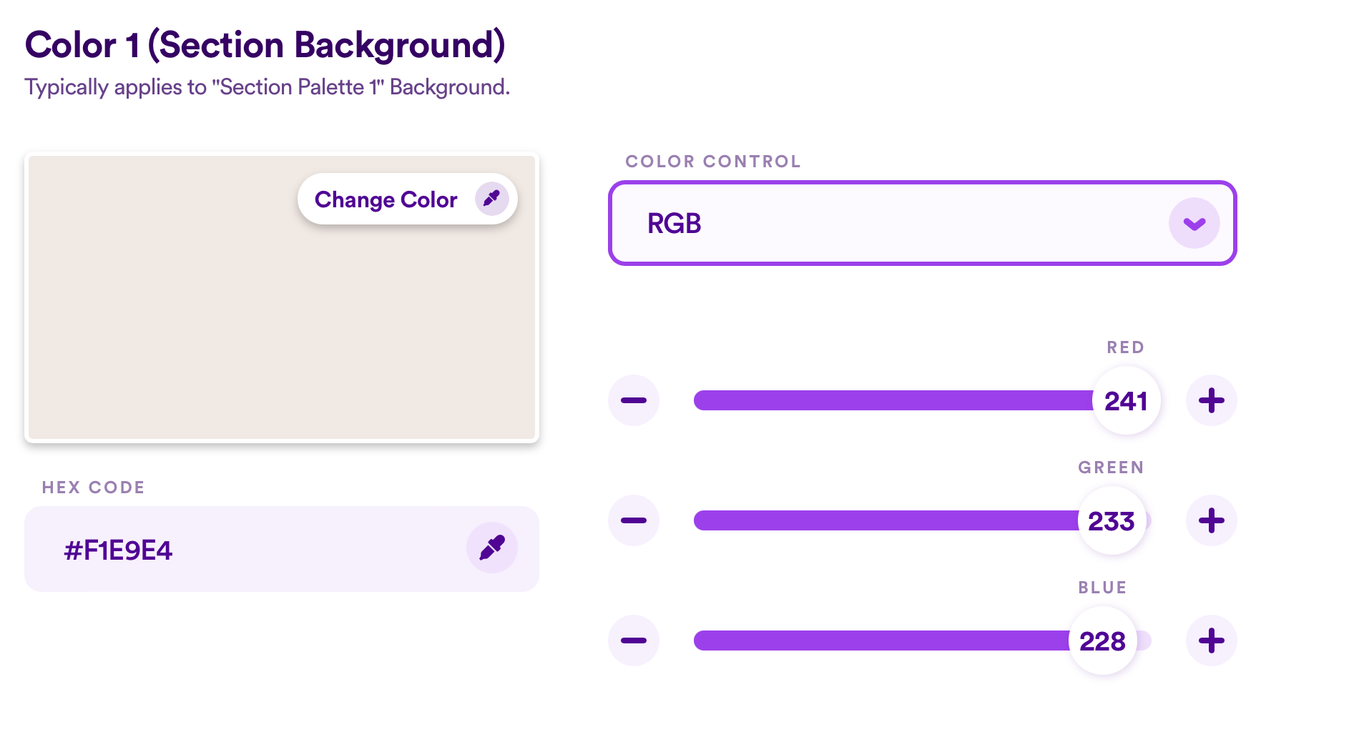Open the RGB color control dropdown
The image size is (1359, 732).
point(922,223)
